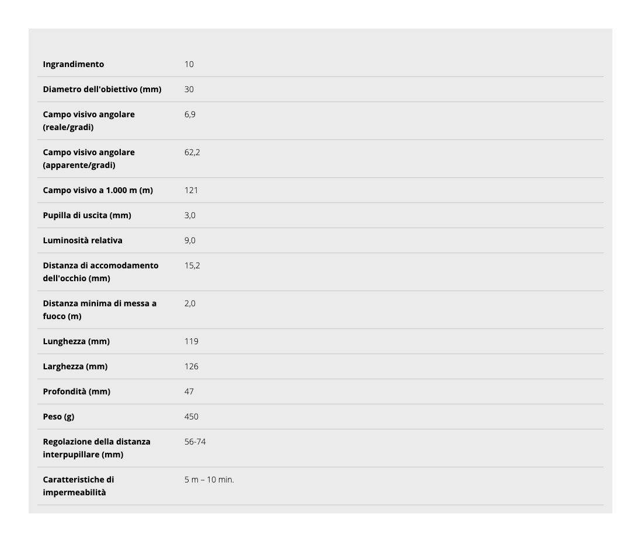Image resolution: width=641 pixels, height=542 pixels.
Task: Click the Campo visivo a 1.000 m label
Action: (x=98, y=190)
